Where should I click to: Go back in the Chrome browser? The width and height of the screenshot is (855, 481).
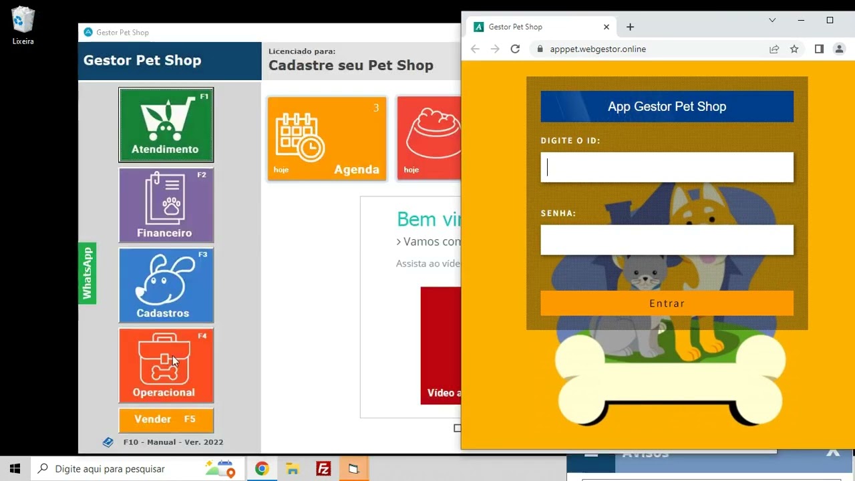pos(475,49)
